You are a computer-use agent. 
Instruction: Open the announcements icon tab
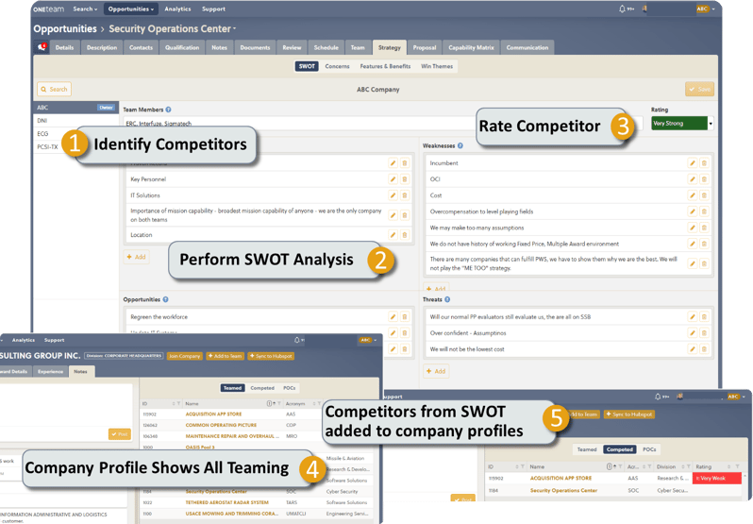point(42,47)
